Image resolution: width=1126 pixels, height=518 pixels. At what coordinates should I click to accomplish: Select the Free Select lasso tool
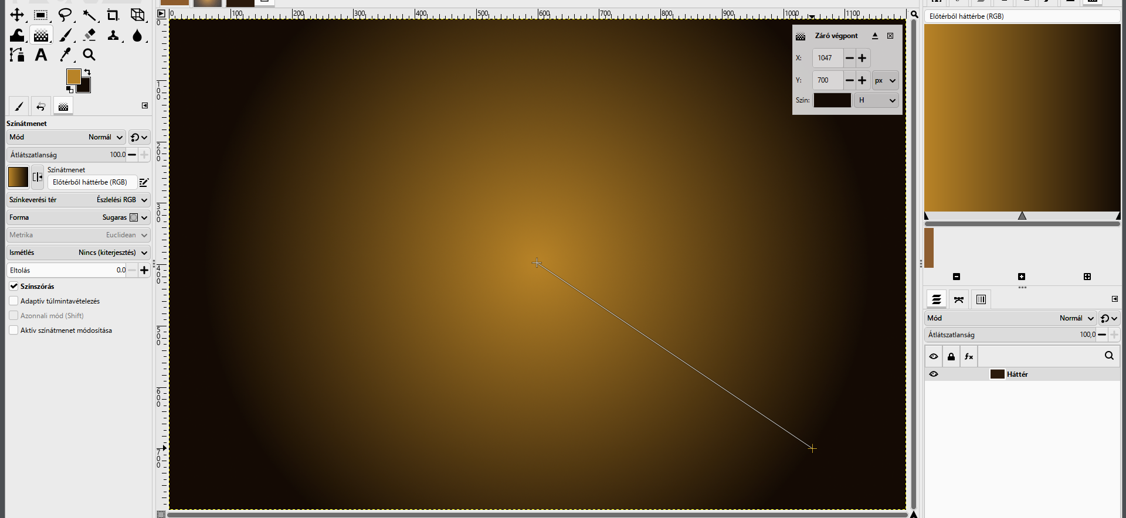tap(65, 15)
